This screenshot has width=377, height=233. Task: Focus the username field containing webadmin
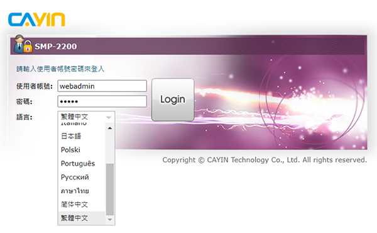pyautogui.click(x=102, y=86)
